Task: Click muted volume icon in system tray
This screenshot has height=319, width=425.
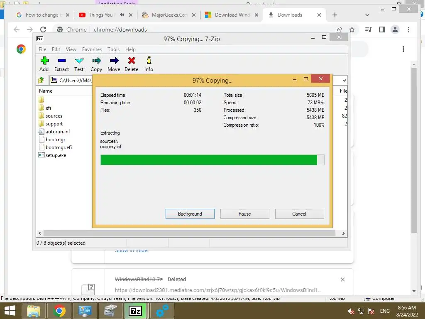Action: (x=351, y=311)
